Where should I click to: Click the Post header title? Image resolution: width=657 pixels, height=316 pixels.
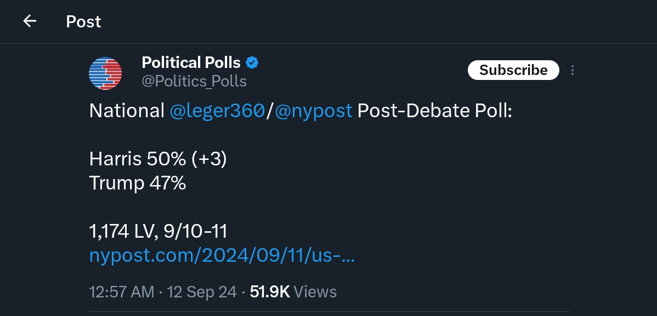click(x=83, y=21)
